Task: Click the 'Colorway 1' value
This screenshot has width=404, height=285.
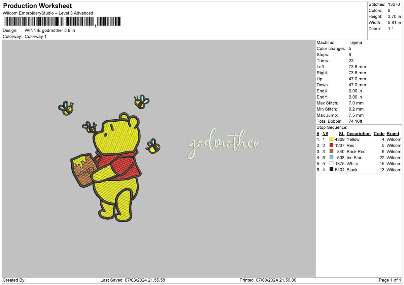Action: click(x=36, y=36)
